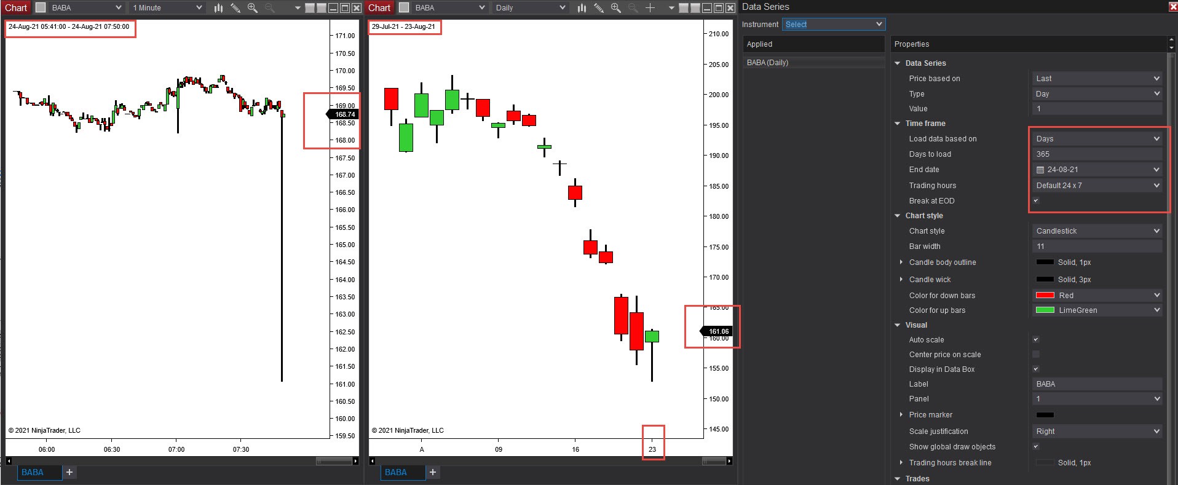This screenshot has width=1178, height=485.
Task: Collapse the Data Series section
Action: click(x=898, y=63)
